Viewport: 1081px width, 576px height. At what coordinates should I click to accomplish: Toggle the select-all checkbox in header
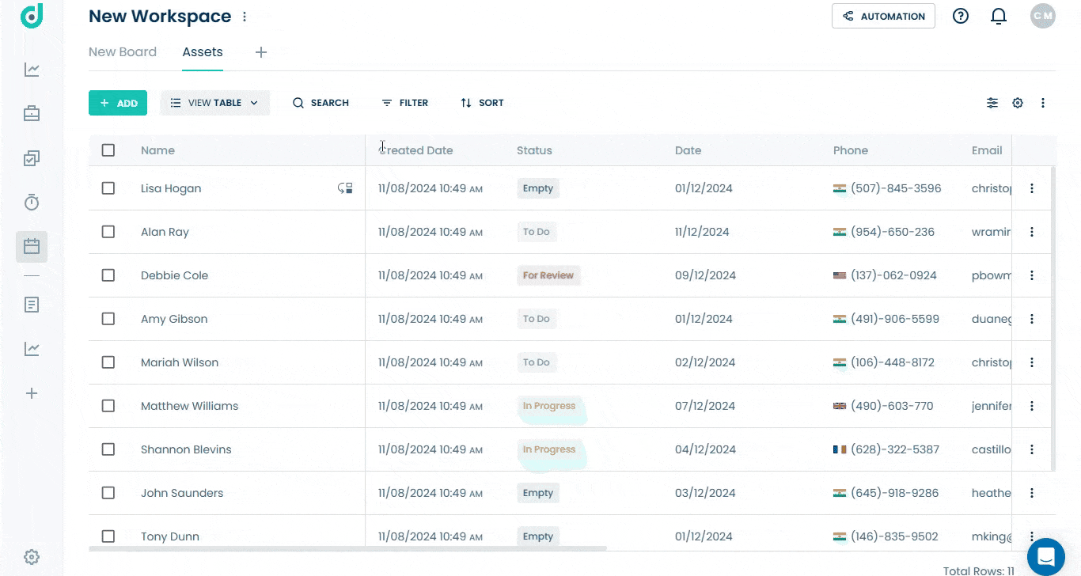108,150
